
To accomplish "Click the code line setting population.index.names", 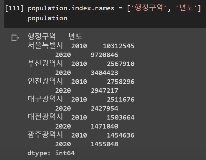I will [114, 8].
